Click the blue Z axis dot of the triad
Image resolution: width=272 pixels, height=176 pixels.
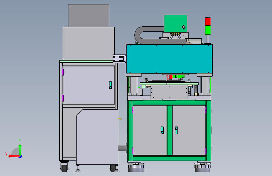(x=20, y=156)
